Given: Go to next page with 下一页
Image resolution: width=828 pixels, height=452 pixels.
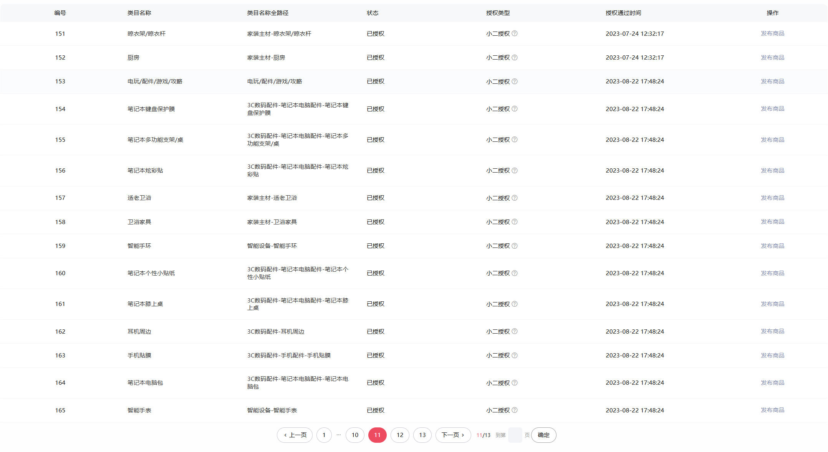Looking at the screenshot, I should 453,435.
